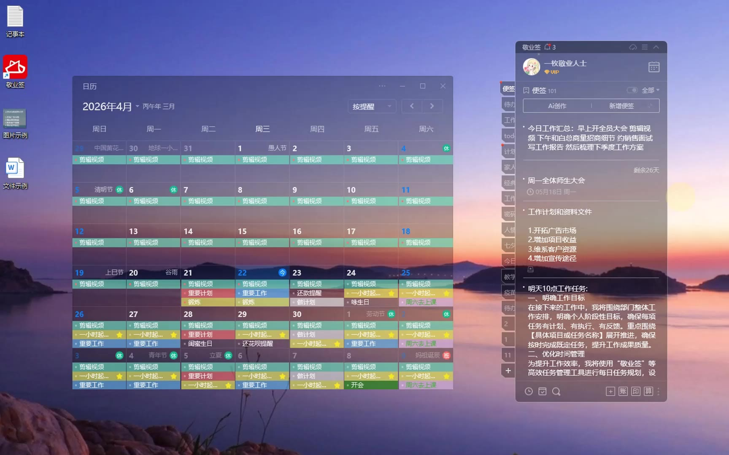
Task: Toggle the switch next to 全部
Action: (632, 90)
